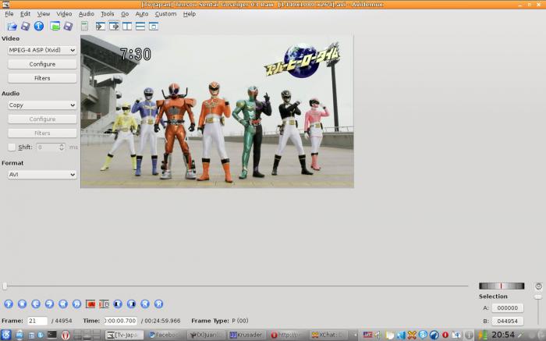546x341 pixels.
Task: Switch to XChat in the taskbar
Action: coord(328,335)
